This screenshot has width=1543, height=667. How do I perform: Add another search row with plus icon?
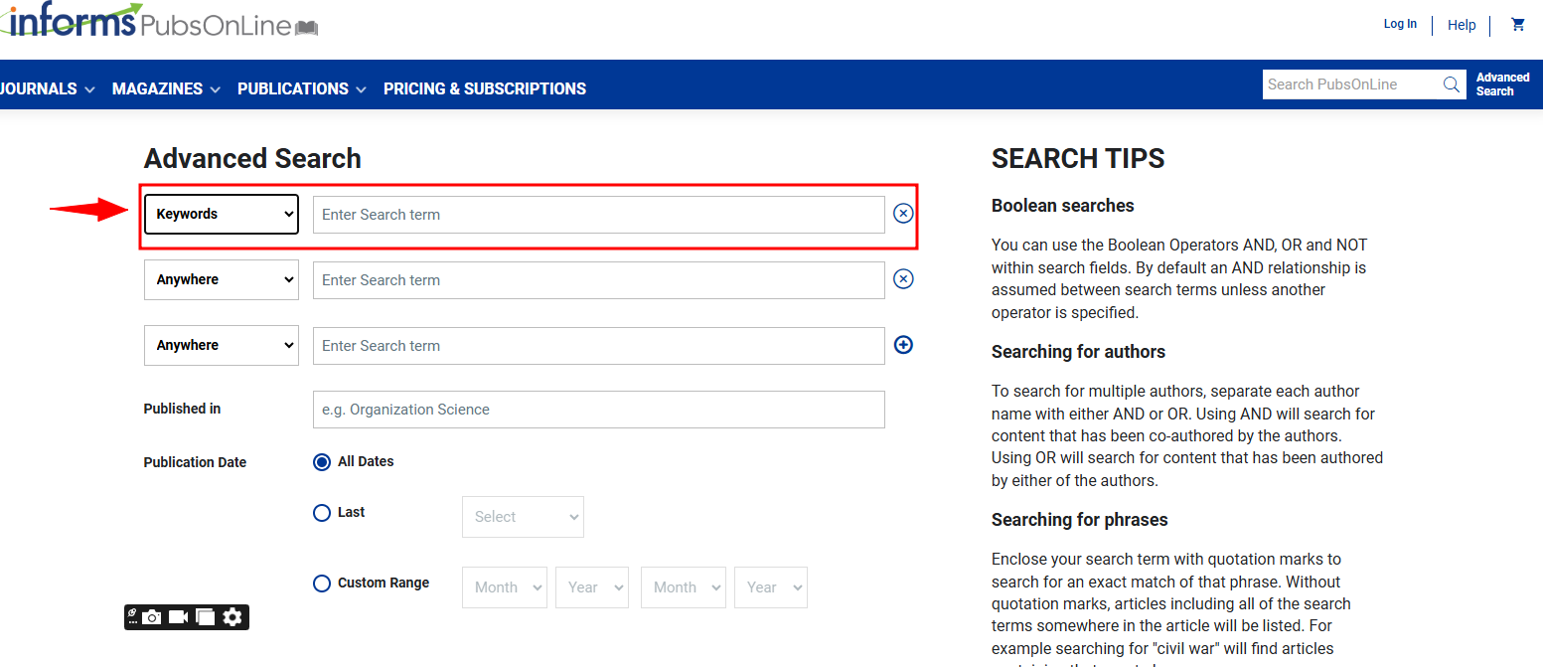[903, 345]
